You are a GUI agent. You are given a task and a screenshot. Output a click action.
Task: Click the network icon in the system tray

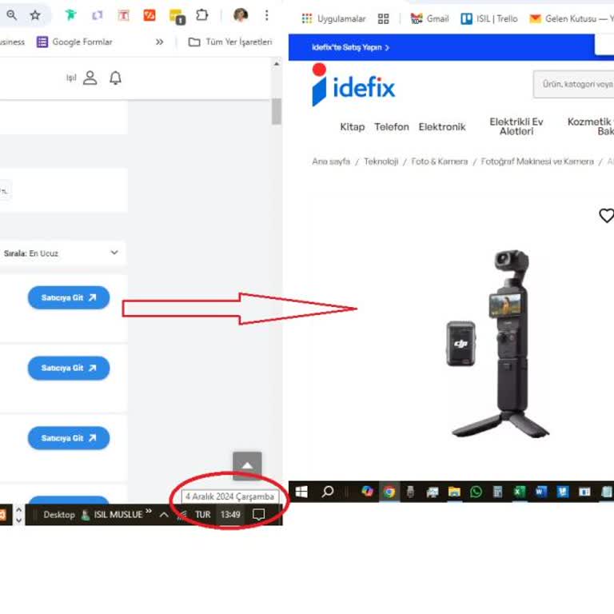point(182,515)
